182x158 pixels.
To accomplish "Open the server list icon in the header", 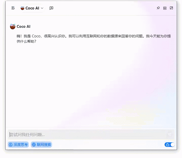I will [x=165, y=8].
